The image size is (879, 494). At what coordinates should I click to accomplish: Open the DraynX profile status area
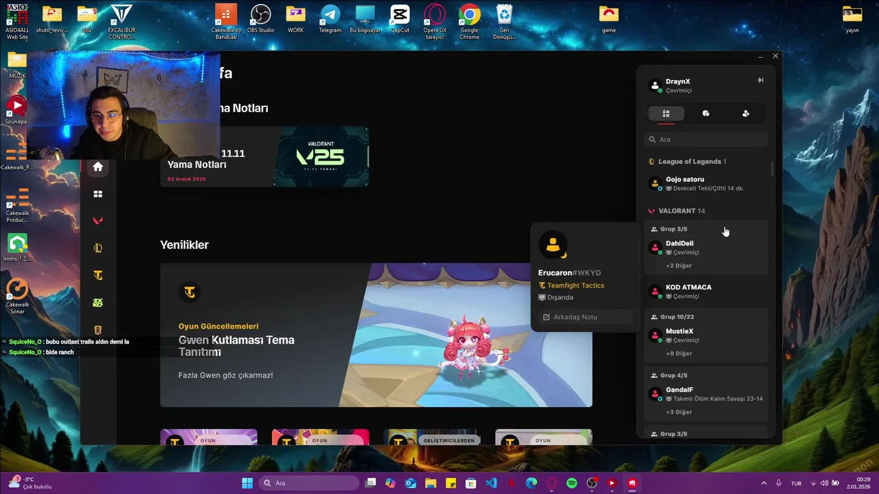click(671, 86)
